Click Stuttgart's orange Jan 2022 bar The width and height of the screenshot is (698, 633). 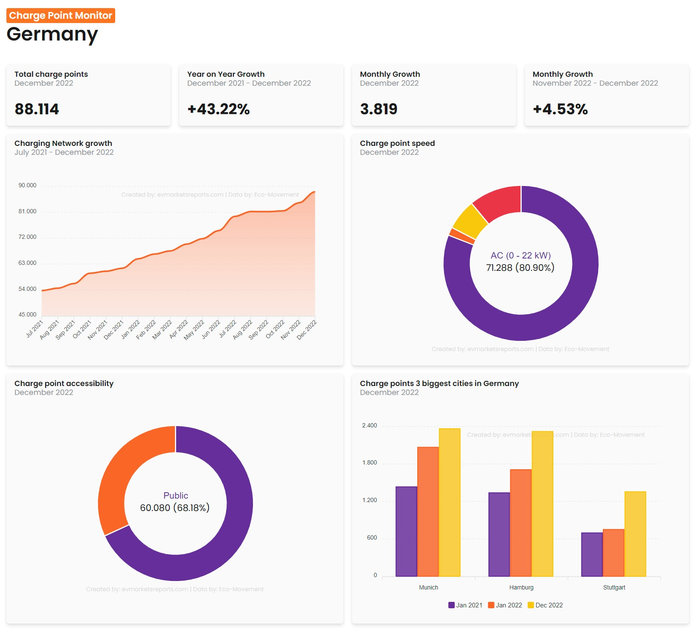[614, 553]
